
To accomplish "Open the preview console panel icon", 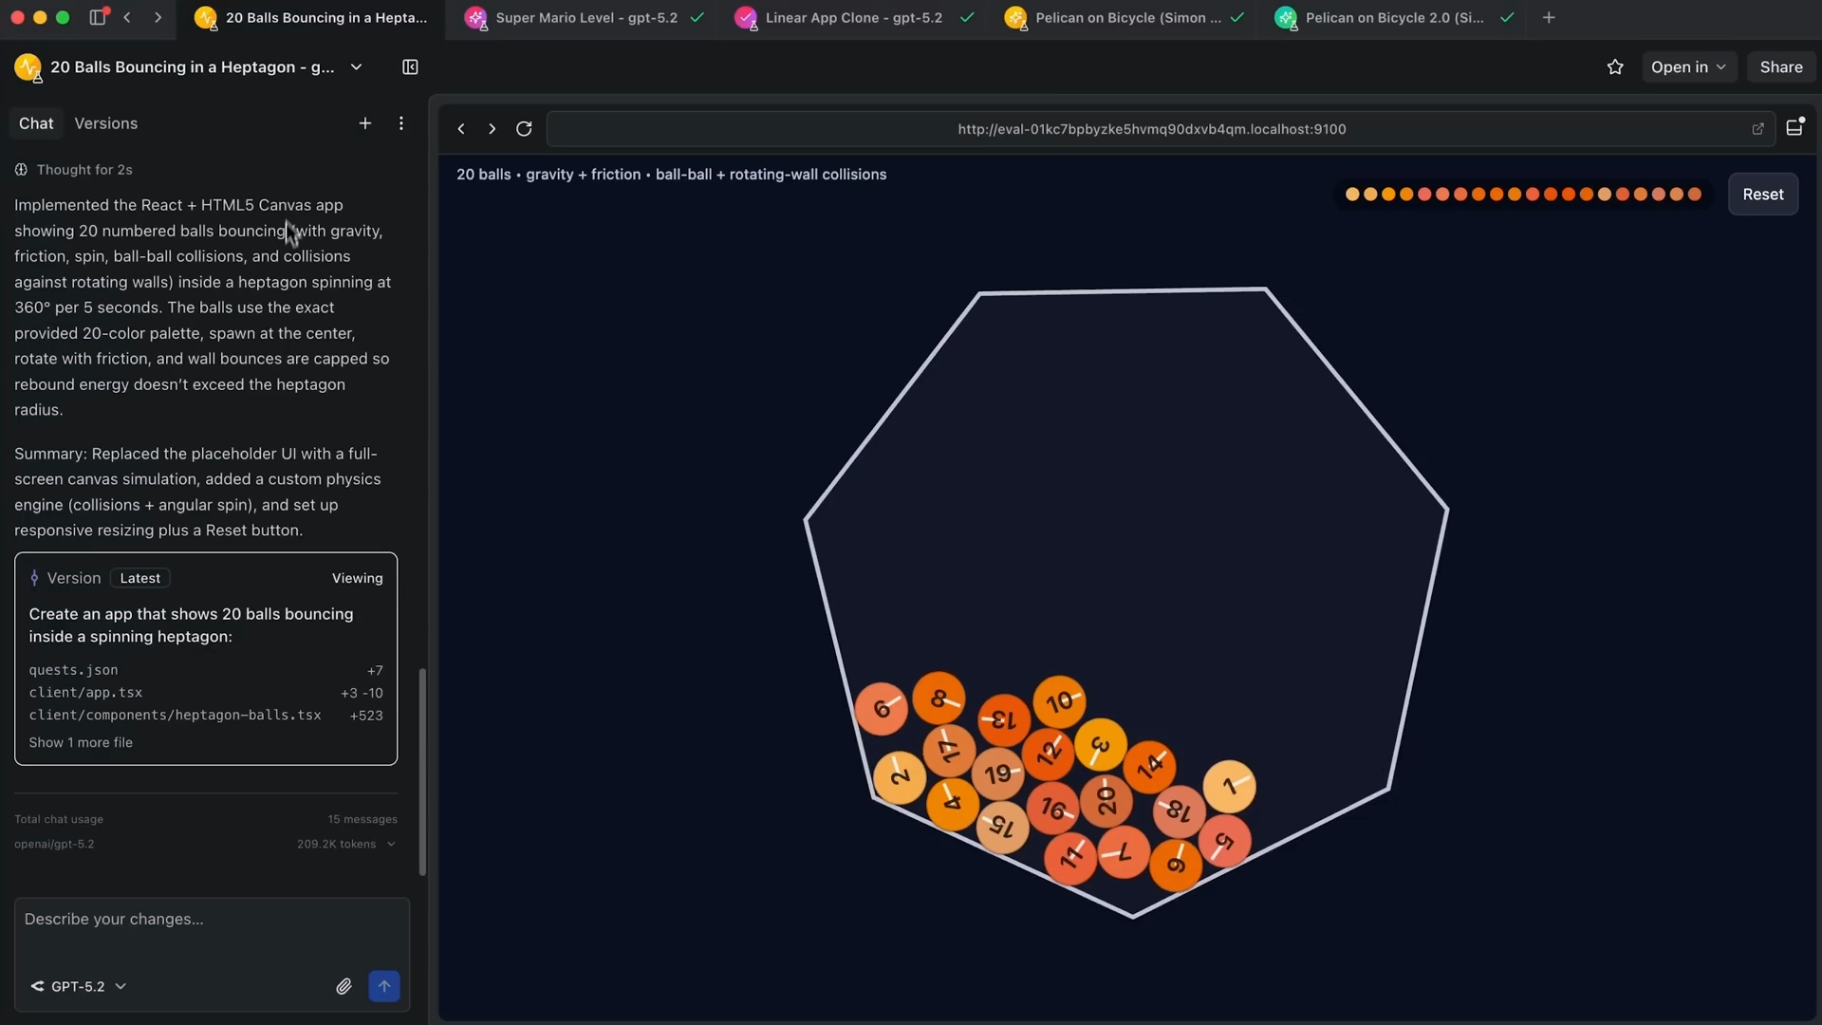I will 1794,127.
